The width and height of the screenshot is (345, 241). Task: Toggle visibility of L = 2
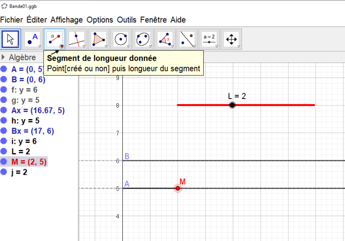[4, 152]
